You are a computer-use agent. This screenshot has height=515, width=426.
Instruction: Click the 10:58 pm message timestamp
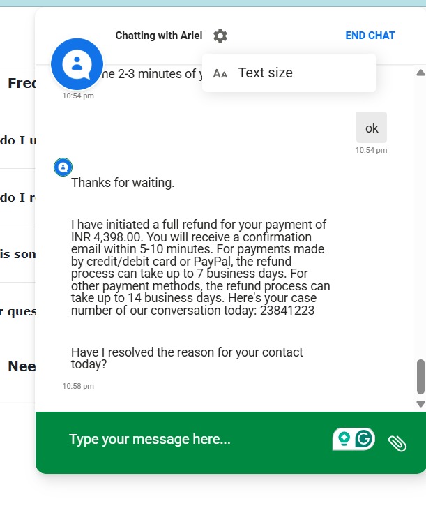(78, 386)
